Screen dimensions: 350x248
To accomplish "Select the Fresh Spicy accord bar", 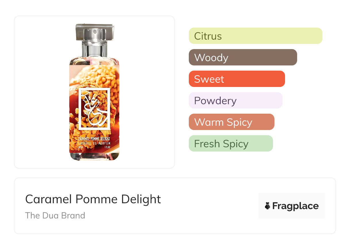I will click(x=231, y=144).
